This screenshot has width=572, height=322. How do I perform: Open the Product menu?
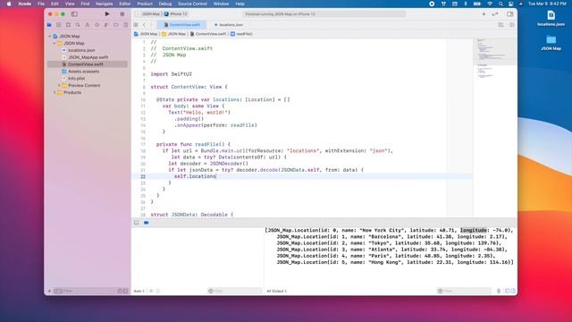pyautogui.click(x=145, y=4)
